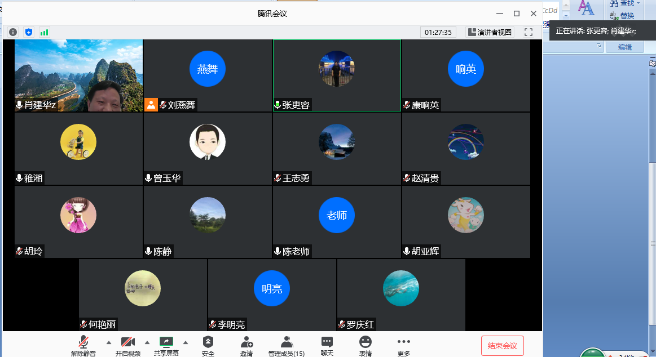Open the meeting info icon
This screenshot has height=357, width=656.
click(13, 32)
